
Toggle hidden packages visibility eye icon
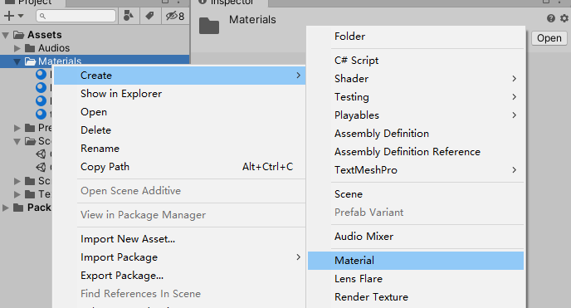tap(175, 16)
